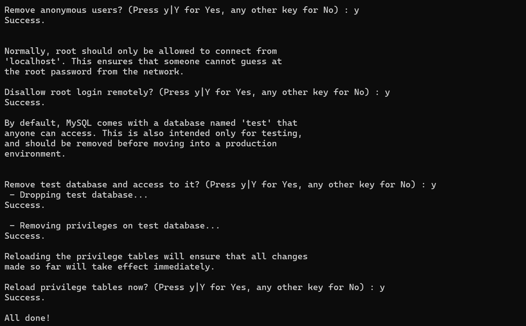Click the 'All done!' message
The image size is (526, 326).
pyautogui.click(x=27, y=318)
